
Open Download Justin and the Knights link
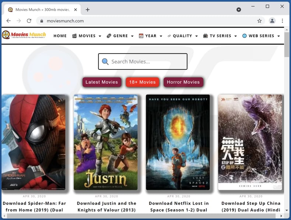tap(106, 206)
